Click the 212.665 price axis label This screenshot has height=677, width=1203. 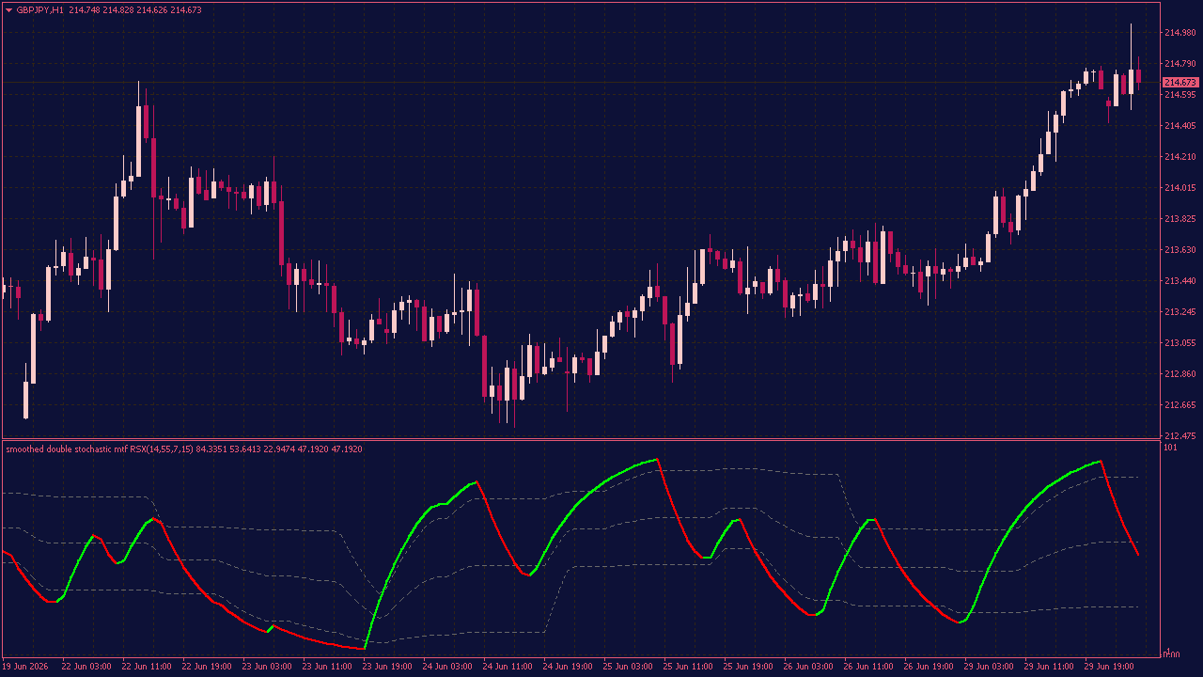coord(1180,405)
